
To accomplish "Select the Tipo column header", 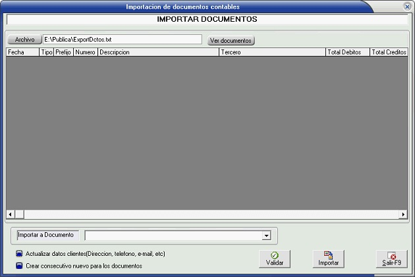I will (x=47, y=52).
